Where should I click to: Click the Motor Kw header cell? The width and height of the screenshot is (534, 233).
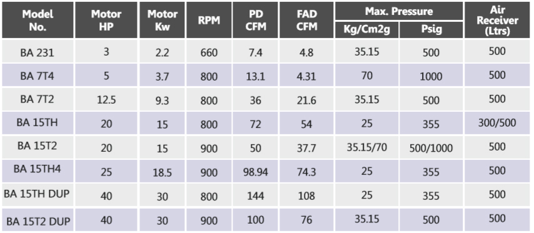click(x=162, y=20)
